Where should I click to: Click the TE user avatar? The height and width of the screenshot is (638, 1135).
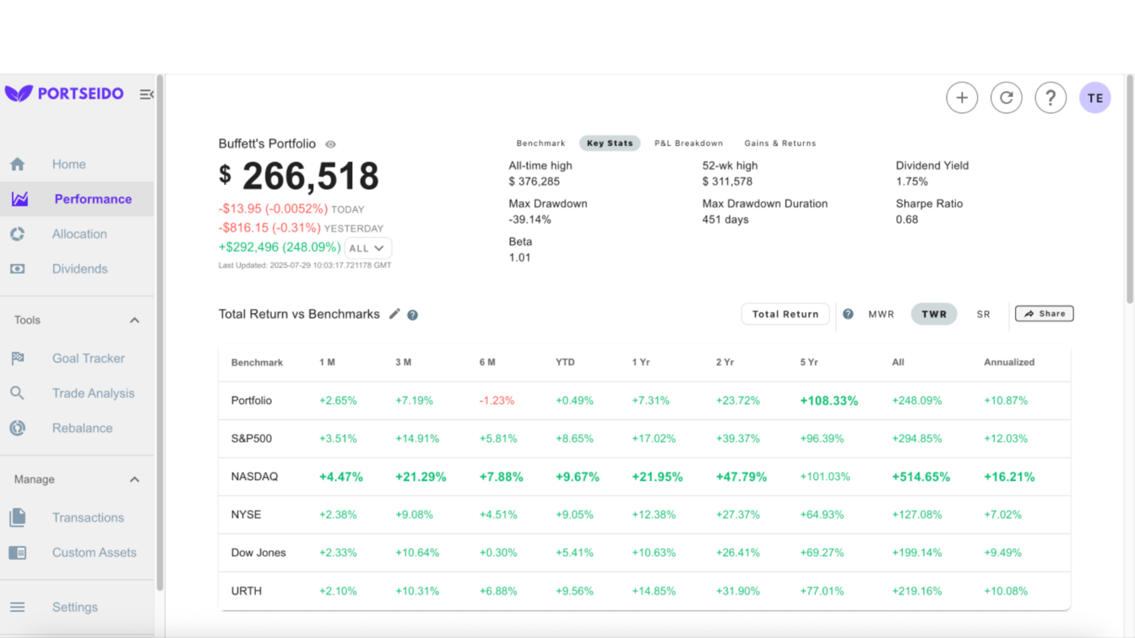pos(1094,98)
